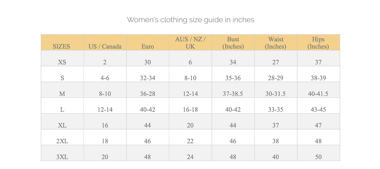Screen dimensions: 380x169
Task: Select the 36-28 Euro cell for size M
Action: point(148,94)
